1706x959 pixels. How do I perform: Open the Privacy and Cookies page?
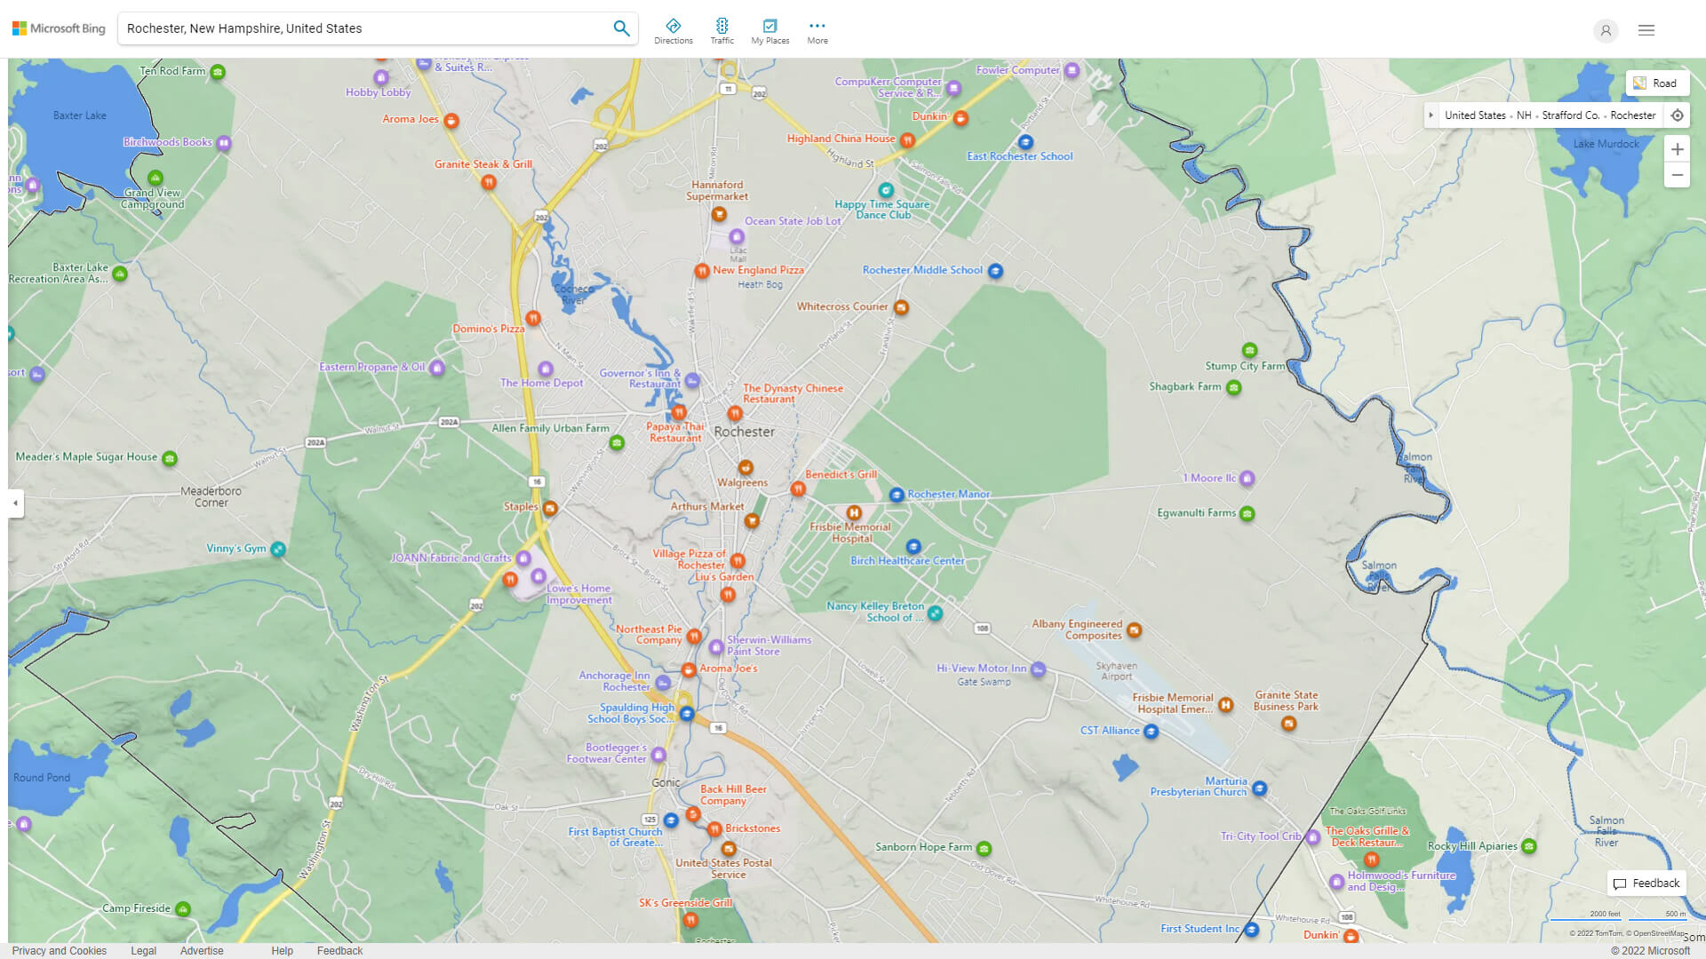(x=59, y=950)
